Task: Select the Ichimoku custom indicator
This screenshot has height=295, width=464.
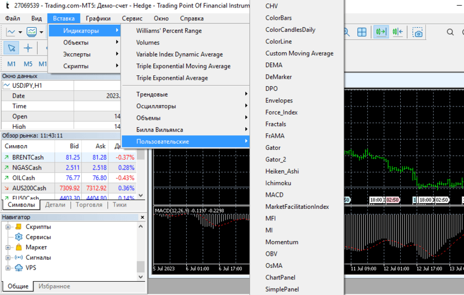Action: 297,183
